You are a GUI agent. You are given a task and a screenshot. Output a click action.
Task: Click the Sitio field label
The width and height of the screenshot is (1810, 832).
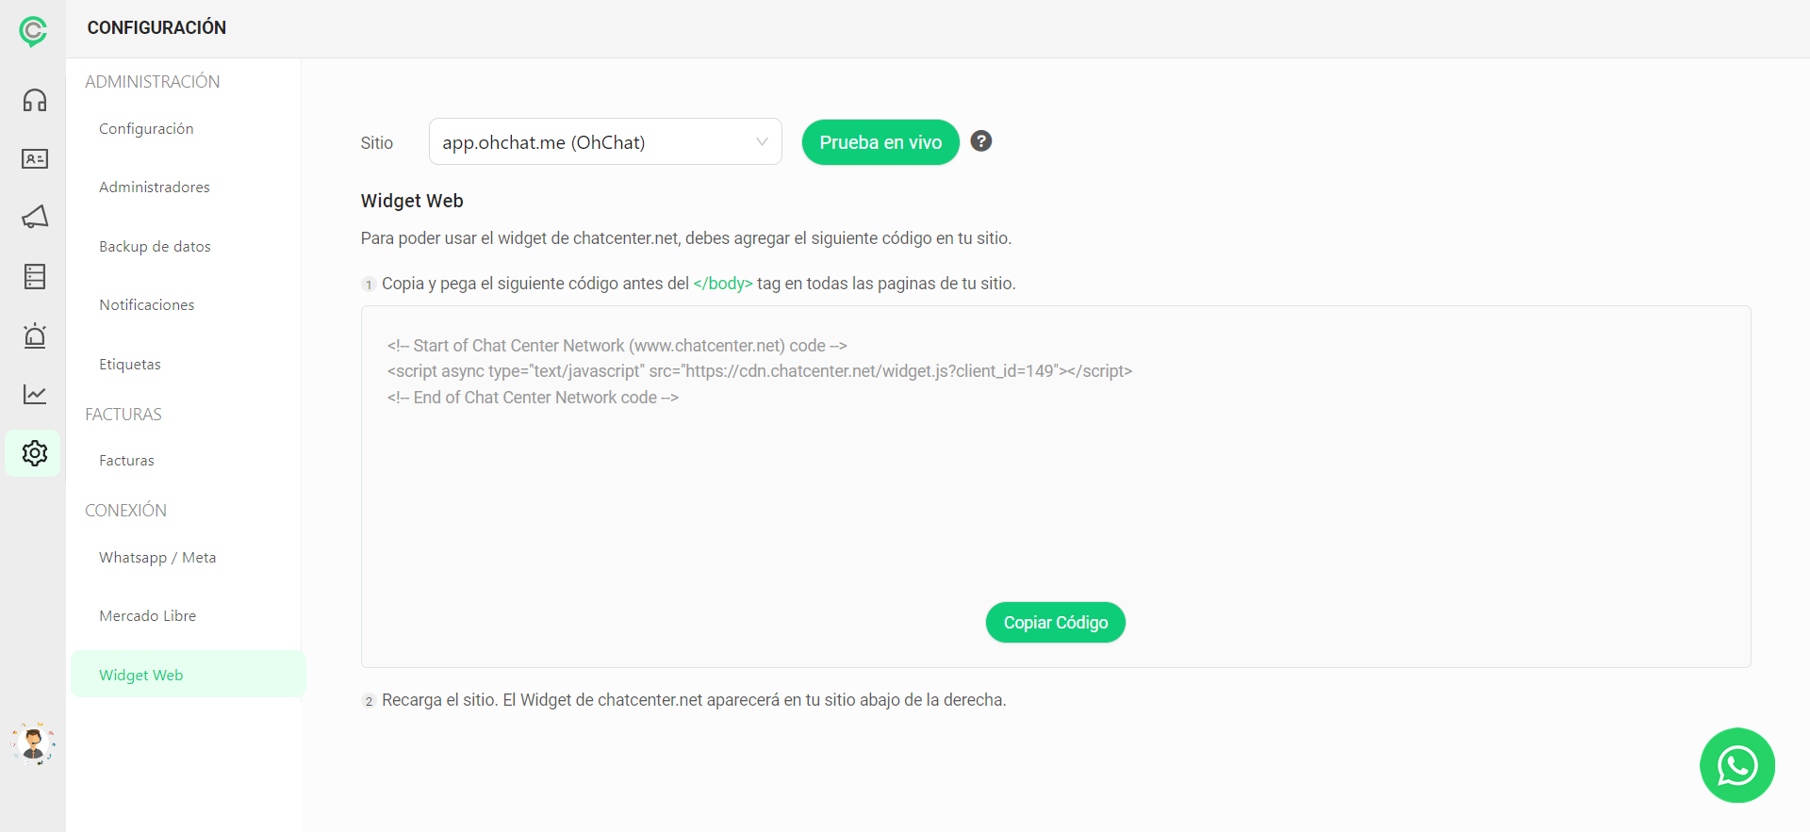point(377,143)
